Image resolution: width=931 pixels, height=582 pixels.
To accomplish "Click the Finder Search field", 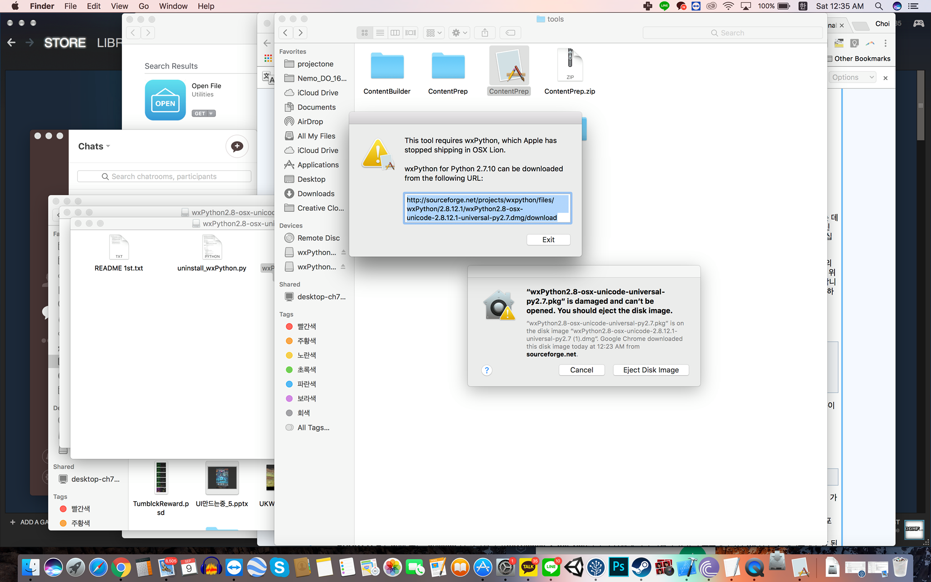I will click(732, 33).
